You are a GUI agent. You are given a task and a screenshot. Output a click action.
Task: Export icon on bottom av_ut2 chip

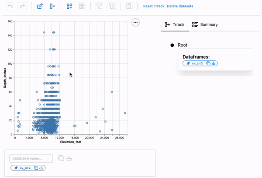pos(41,168)
